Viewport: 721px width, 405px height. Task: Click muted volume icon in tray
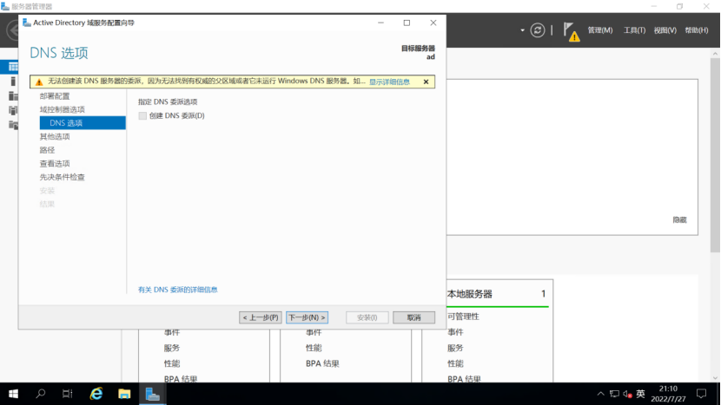tap(628, 394)
